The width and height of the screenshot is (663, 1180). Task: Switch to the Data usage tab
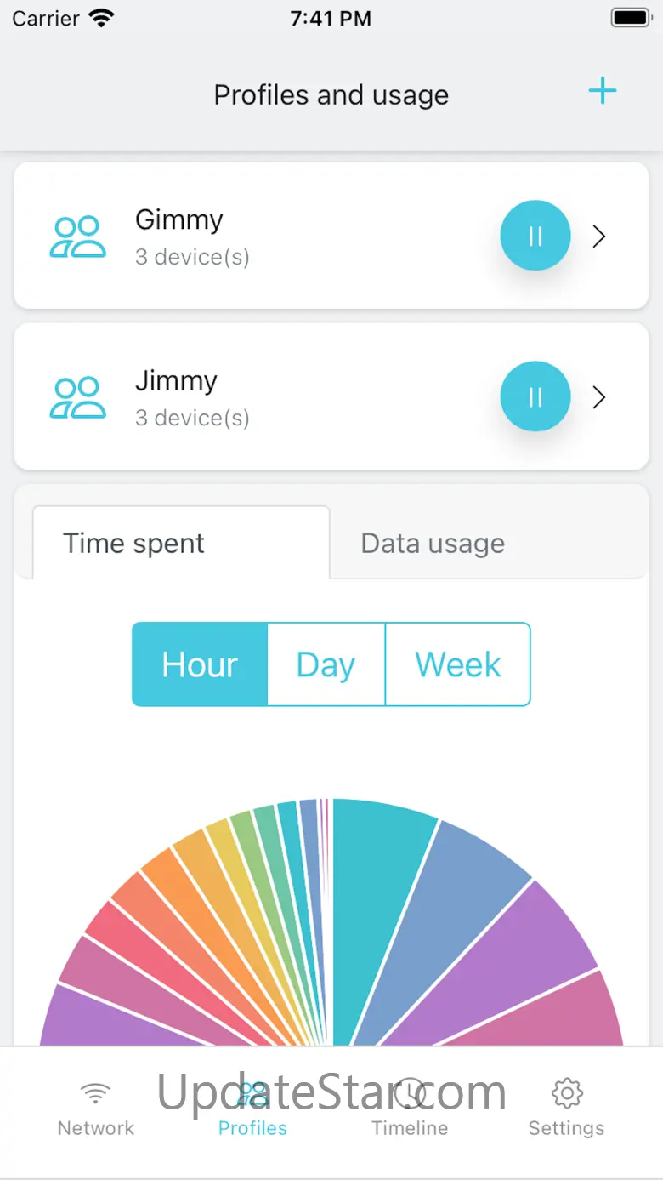(x=433, y=544)
